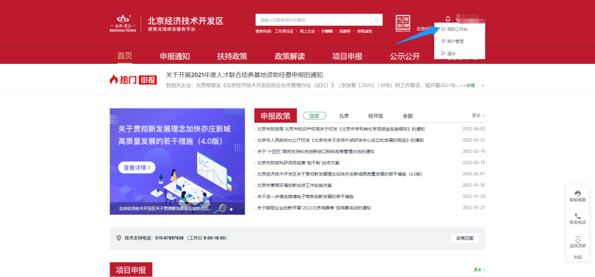Click date 2022-02-16 in policy list
This screenshot has width=595, height=277.
tap(474, 151)
